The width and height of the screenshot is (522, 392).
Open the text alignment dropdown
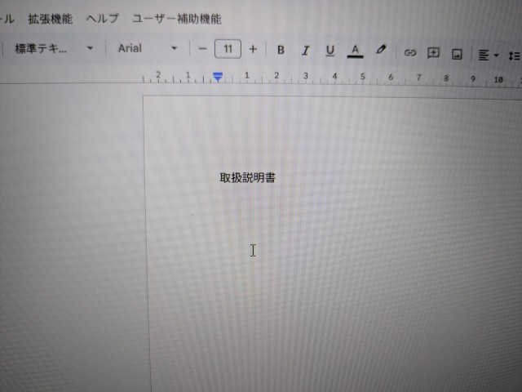click(488, 55)
